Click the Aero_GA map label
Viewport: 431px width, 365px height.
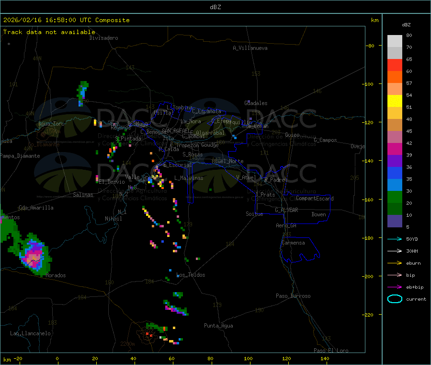pyautogui.click(x=286, y=226)
